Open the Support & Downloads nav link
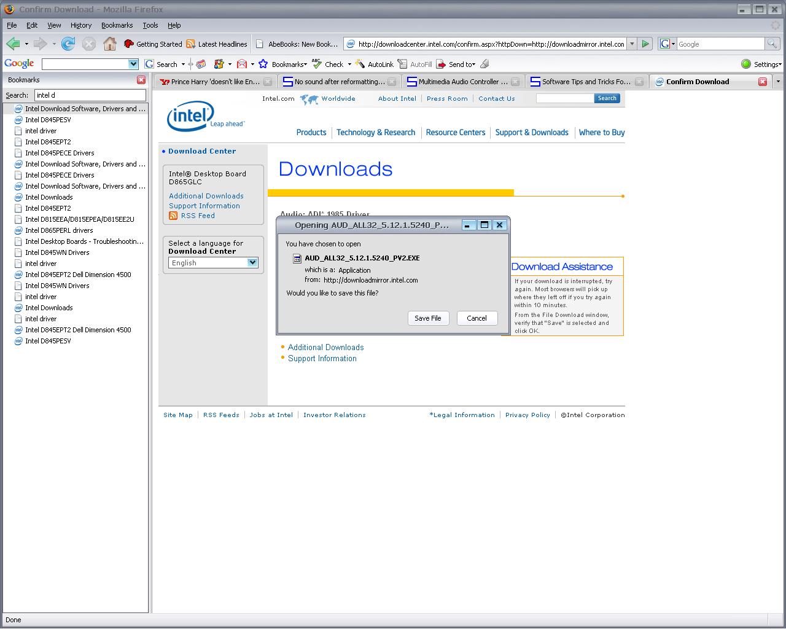The image size is (786, 629). coord(532,133)
